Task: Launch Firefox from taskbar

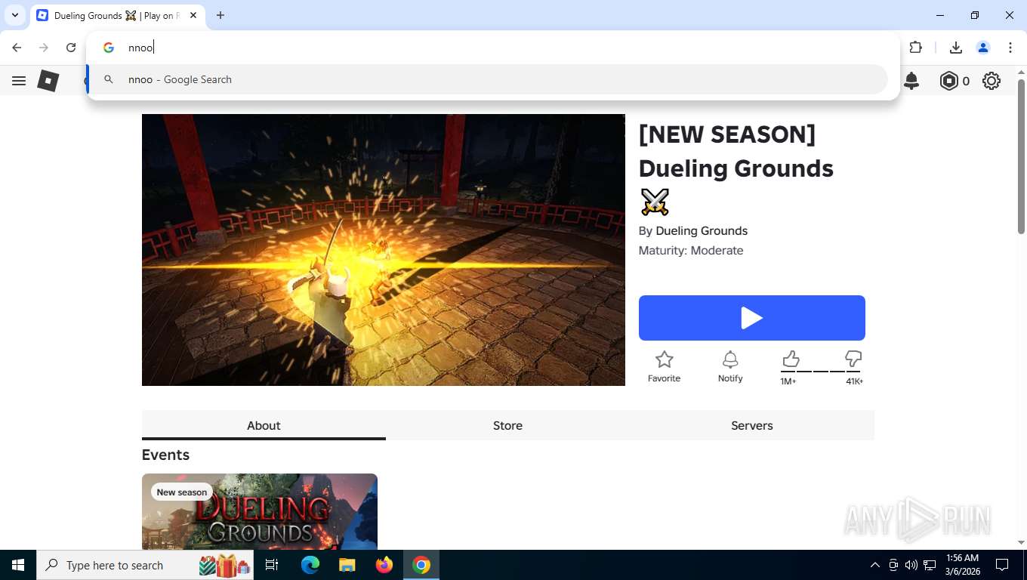Action: point(384,565)
